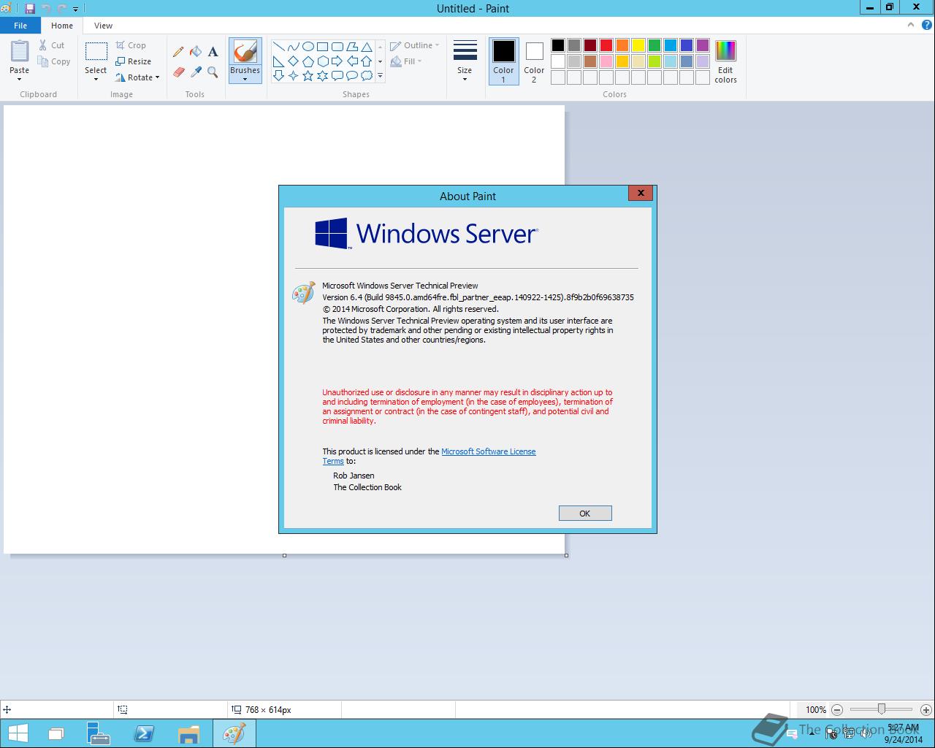Pick the green color swatch
Image resolution: width=935 pixels, height=748 pixels.
coord(654,45)
